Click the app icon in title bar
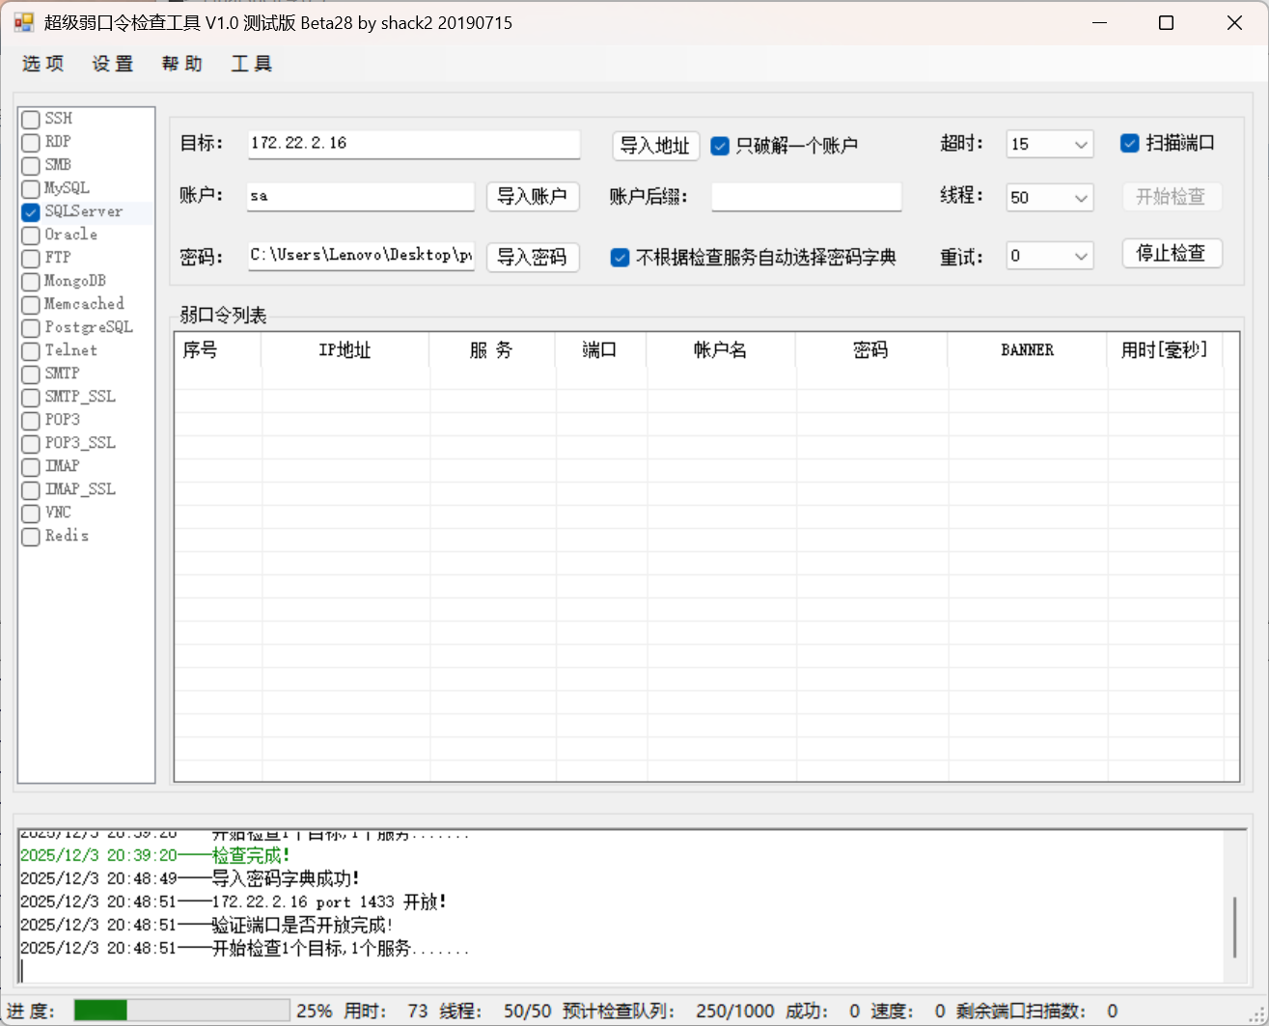This screenshot has width=1269, height=1026. point(23,22)
